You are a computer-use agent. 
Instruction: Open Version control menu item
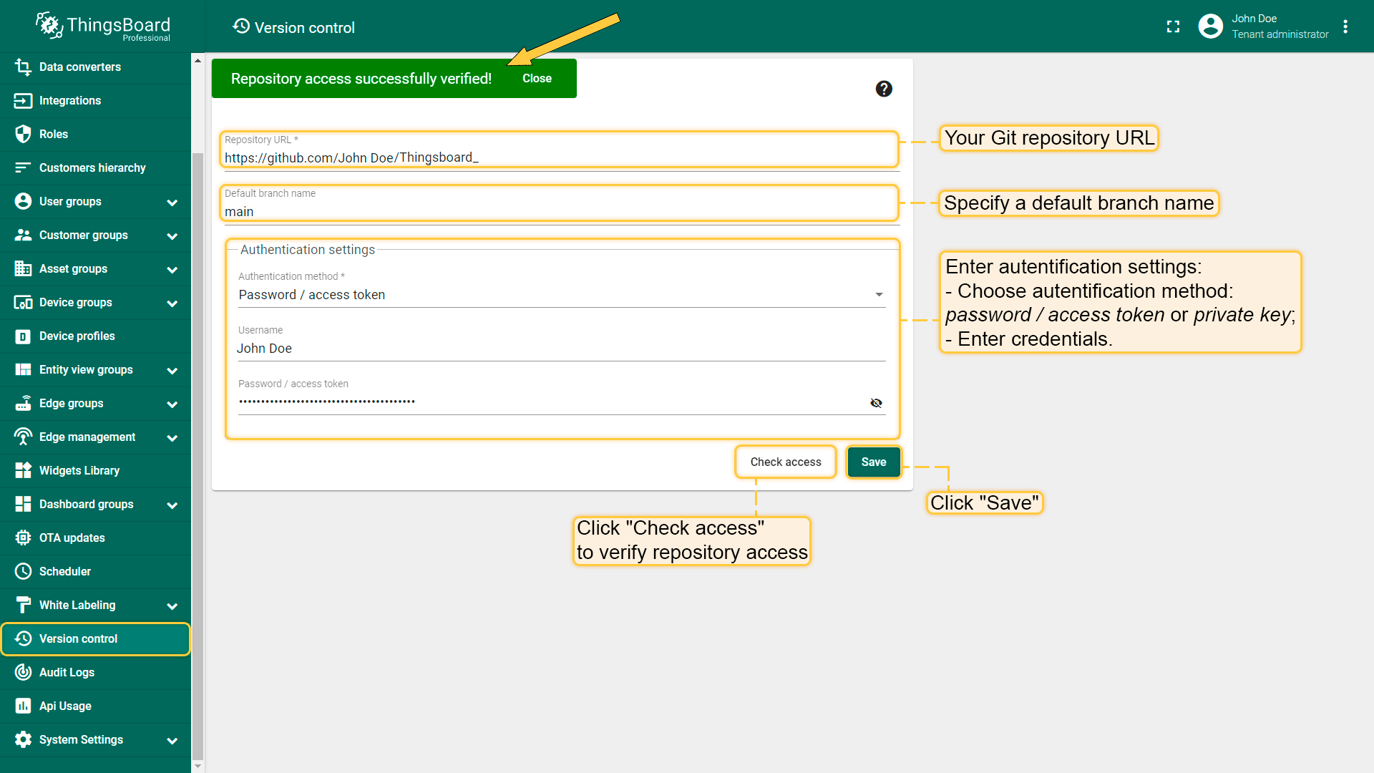tap(95, 638)
